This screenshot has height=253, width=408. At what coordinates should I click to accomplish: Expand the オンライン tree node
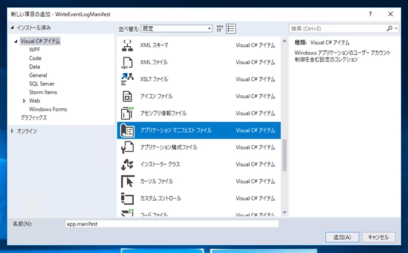point(12,131)
